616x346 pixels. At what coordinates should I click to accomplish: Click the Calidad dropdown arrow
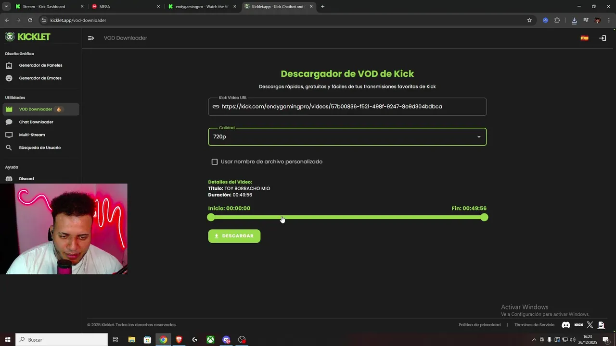click(479, 137)
